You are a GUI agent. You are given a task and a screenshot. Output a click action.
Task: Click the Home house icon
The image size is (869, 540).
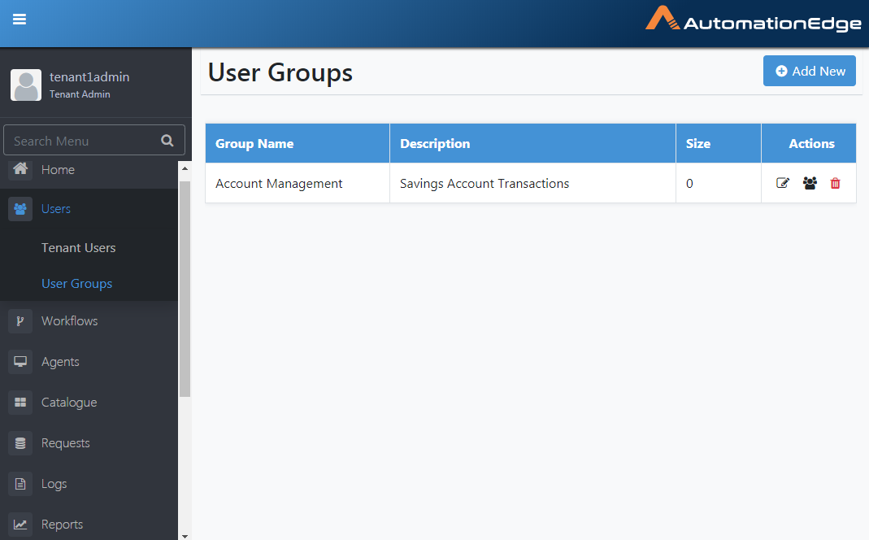20,168
